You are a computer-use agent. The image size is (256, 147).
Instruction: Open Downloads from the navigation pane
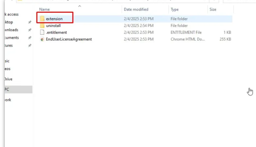click(11, 30)
